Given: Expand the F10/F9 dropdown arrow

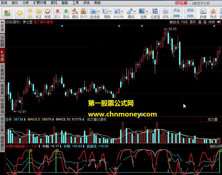Looking at the screenshot, I should click(x=122, y=11).
